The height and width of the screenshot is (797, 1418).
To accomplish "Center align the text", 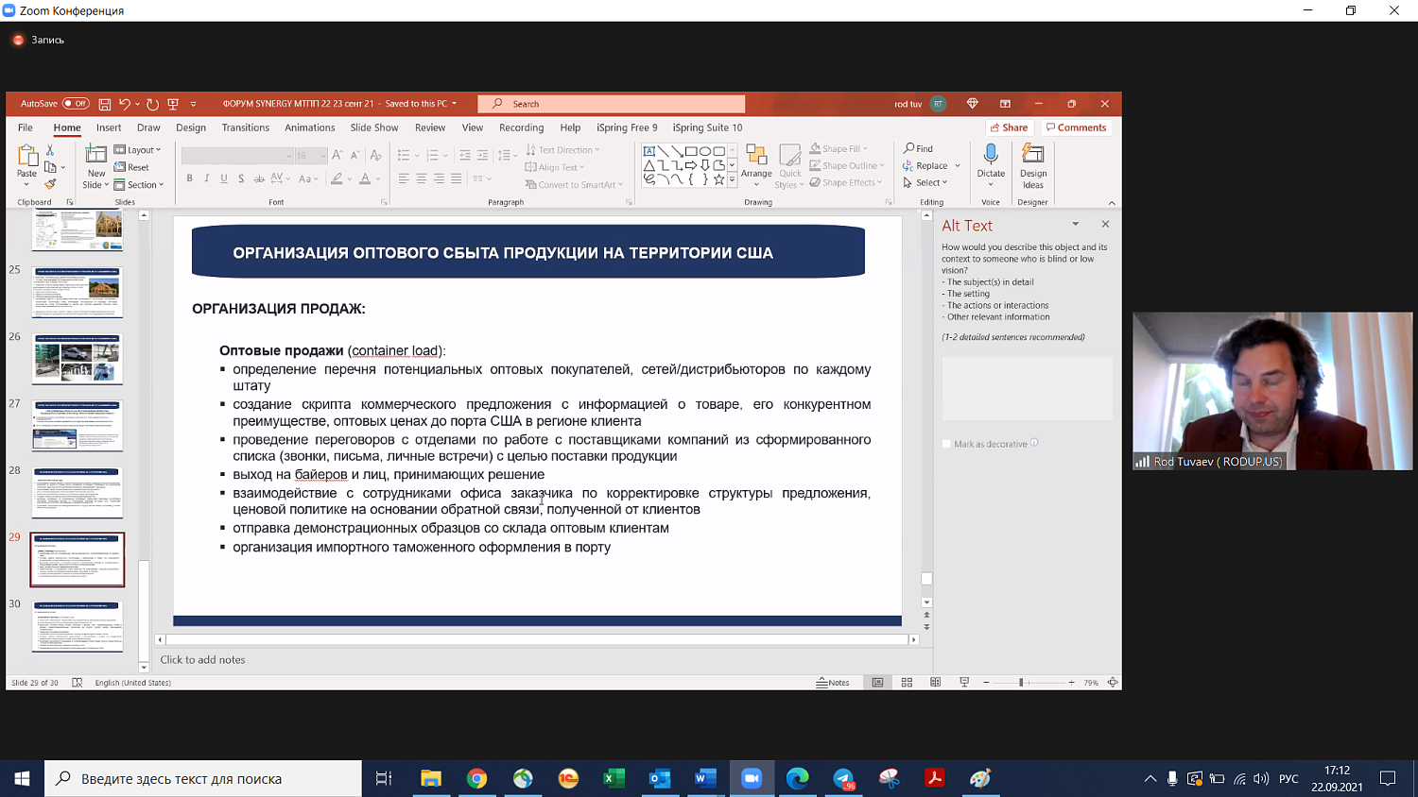I will (x=422, y=178).
